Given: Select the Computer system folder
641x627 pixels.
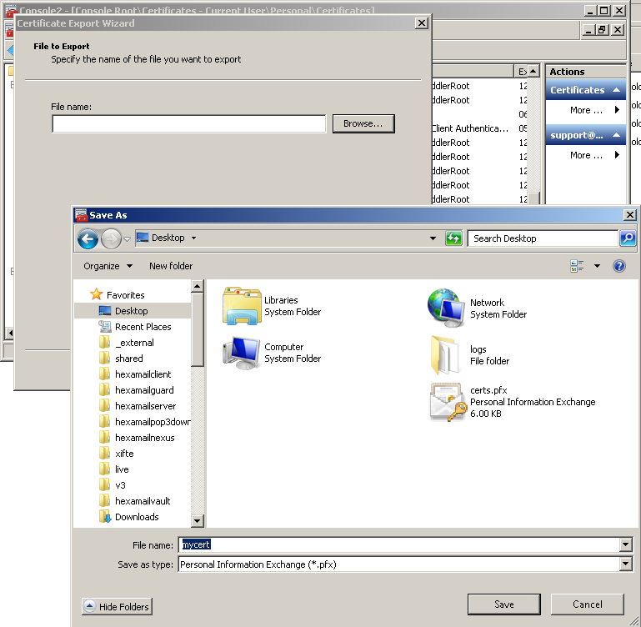Looking at the screenshot, I should [x=242, y=353].
